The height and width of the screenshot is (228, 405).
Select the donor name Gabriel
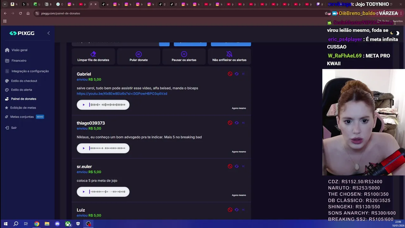point(84,74)
